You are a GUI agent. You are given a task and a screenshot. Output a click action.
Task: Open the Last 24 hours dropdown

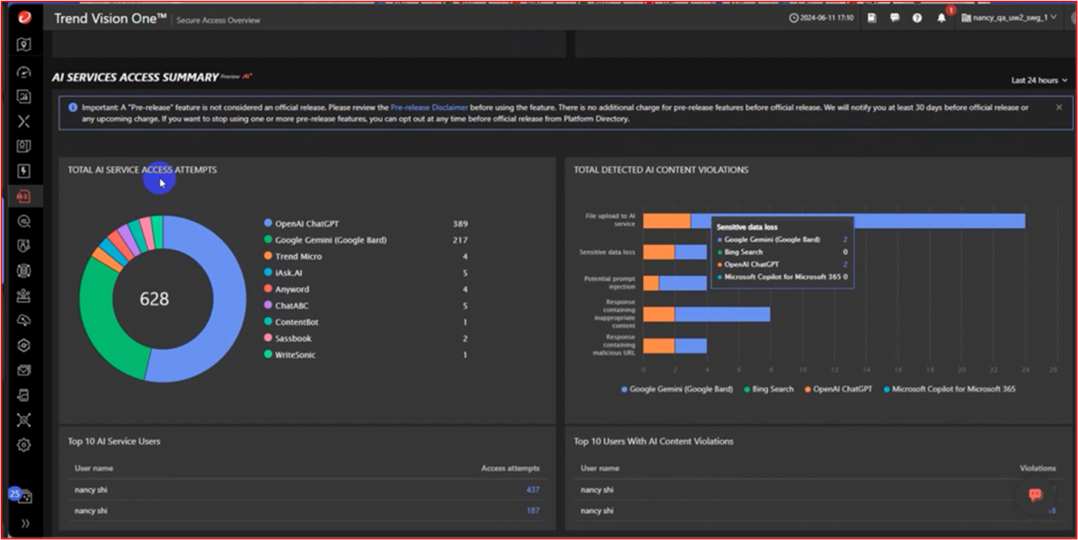(x=1038, y=80)
